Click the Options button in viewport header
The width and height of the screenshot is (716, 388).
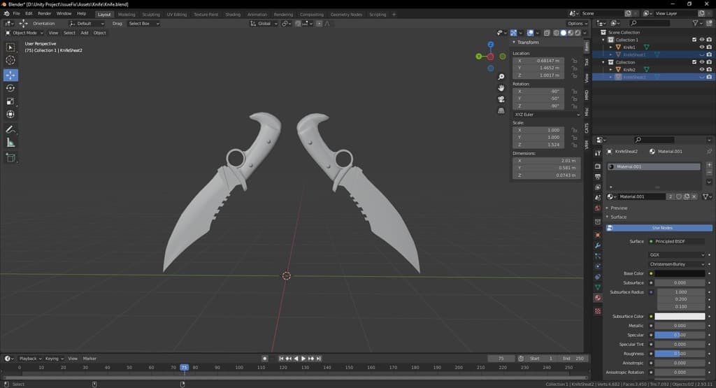coord(578,23)
